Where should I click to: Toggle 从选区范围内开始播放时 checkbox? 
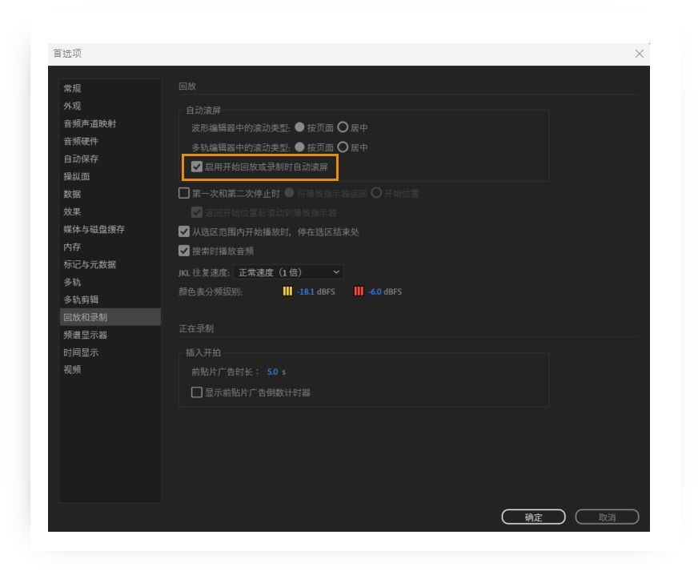point(184,231)
